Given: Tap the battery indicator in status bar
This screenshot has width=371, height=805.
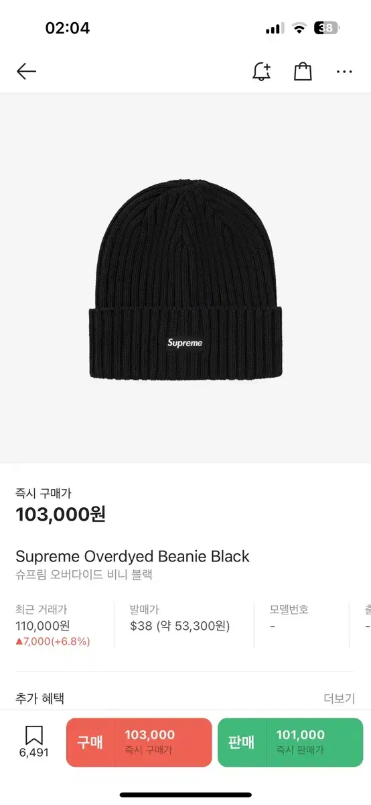Looking at the screenshot, I should (328, 28).
